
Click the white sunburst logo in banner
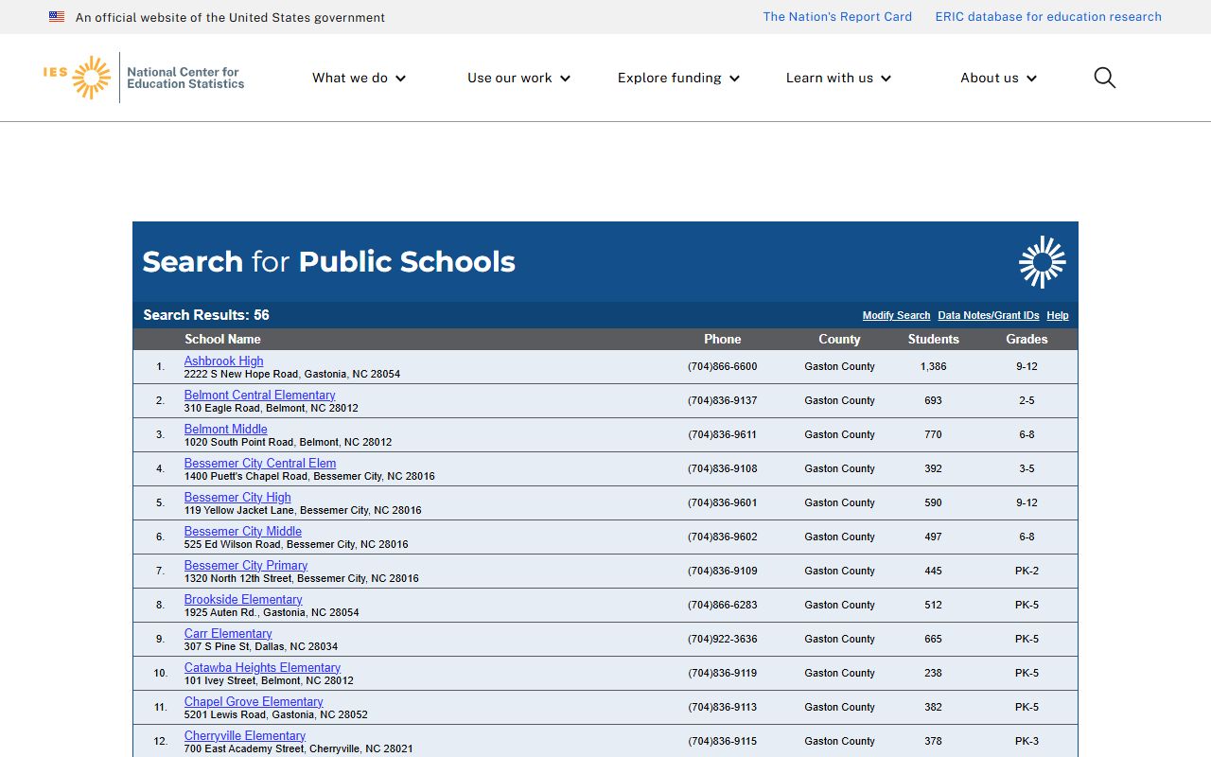(x=1043, y=262)
